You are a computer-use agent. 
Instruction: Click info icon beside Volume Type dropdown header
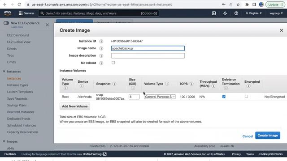point(167,84)
